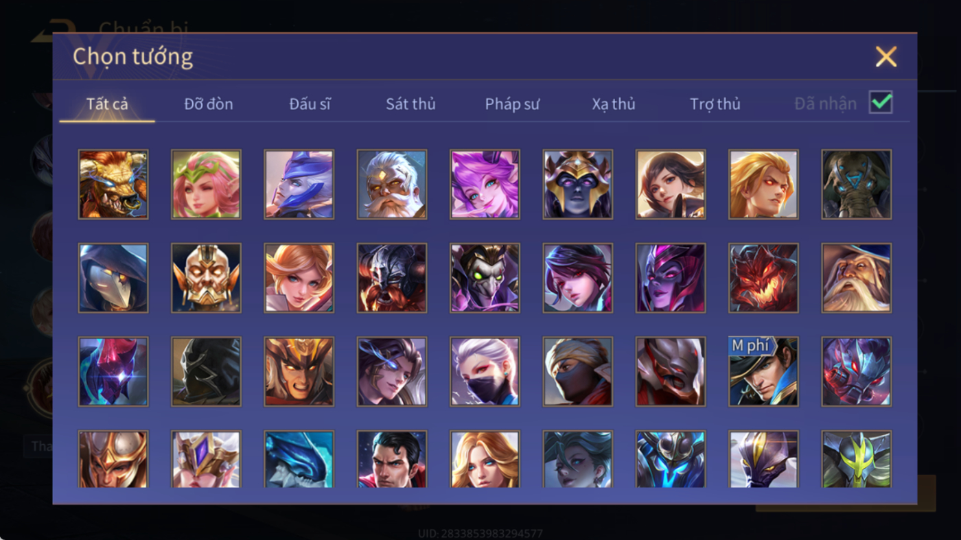This screenshot has height=540, width=961.
Task: Select the blonde red-eyed hero thumbnail
Action: pos(763,185)
